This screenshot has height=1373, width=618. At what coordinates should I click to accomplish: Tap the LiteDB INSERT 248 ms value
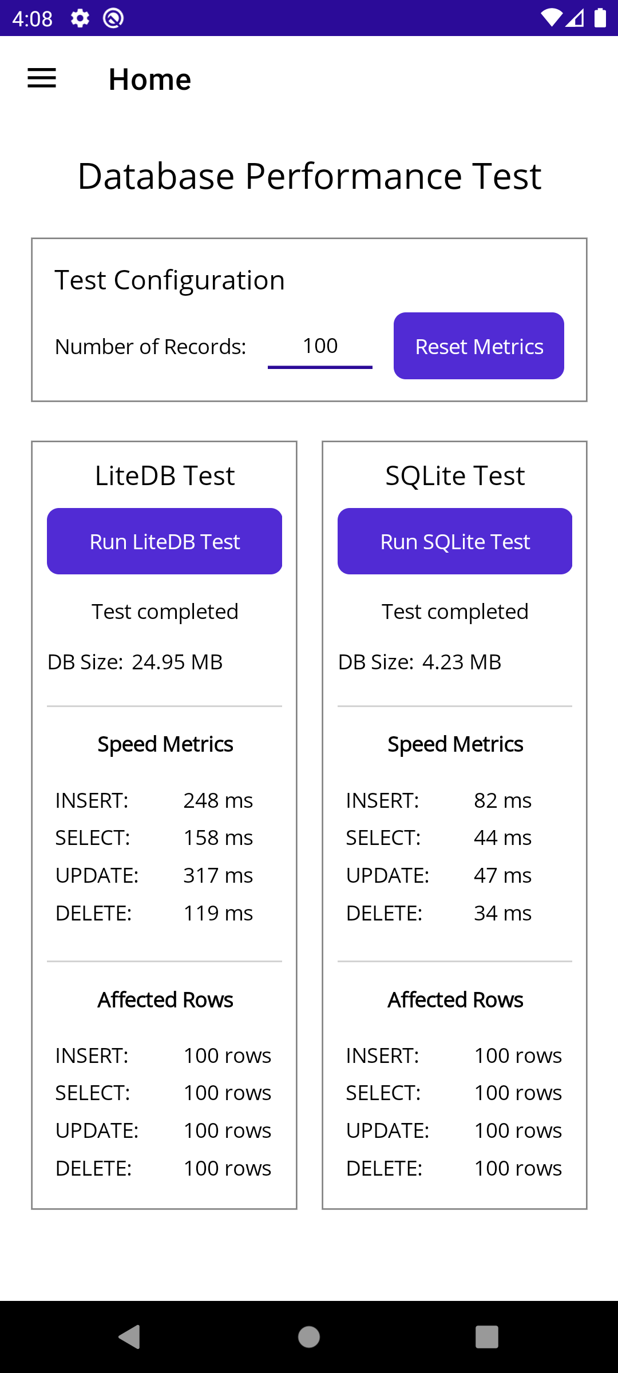[x=218, y=800]
